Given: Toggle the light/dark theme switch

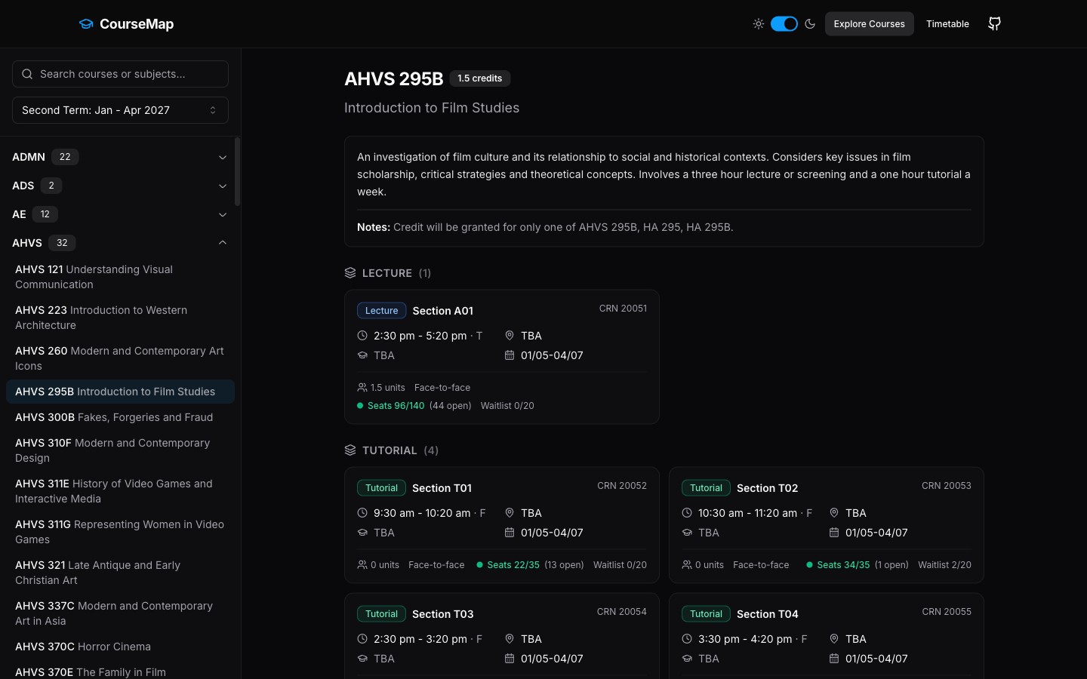Looking at the screenshot, I should pyautogui.click(x=784, y=24).
